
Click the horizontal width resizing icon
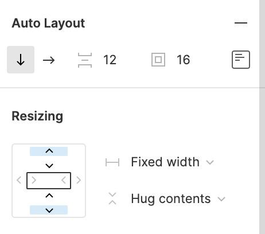click(112, 162)
